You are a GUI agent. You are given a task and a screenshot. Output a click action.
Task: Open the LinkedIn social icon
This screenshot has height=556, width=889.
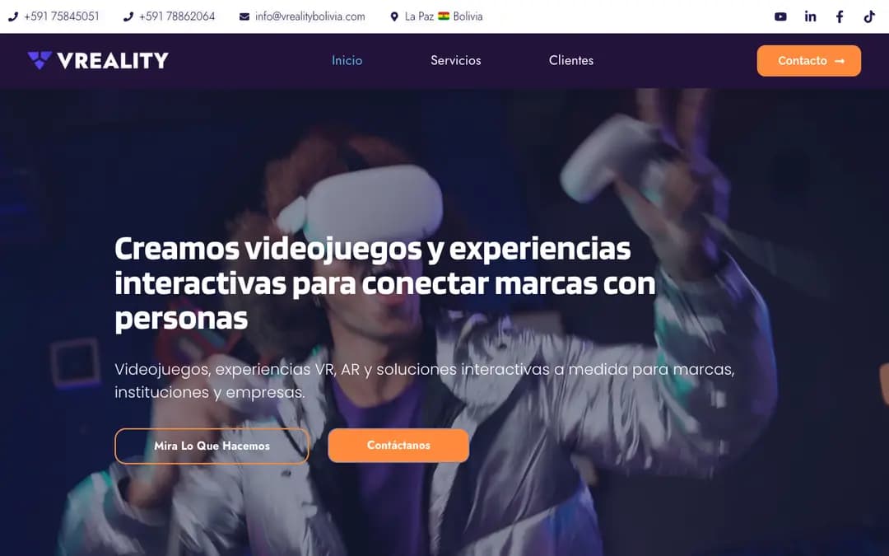[x=810, y=16]
